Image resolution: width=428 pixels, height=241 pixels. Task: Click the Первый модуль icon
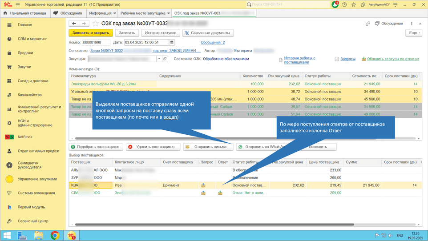click(9, 207)
